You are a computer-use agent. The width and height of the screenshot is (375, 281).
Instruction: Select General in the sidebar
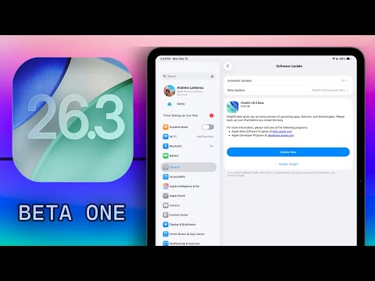coord(188,167)
